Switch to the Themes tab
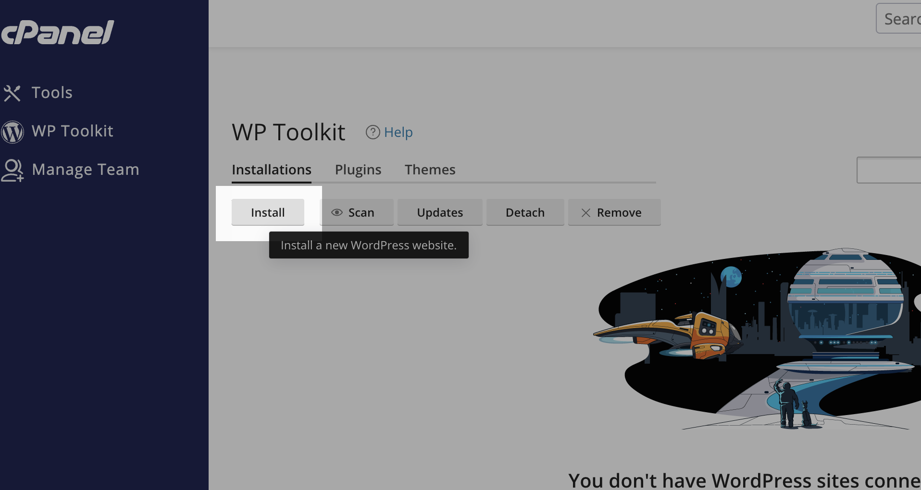The width and height of the screenshot is (921, 490). (x=430, y=170)
